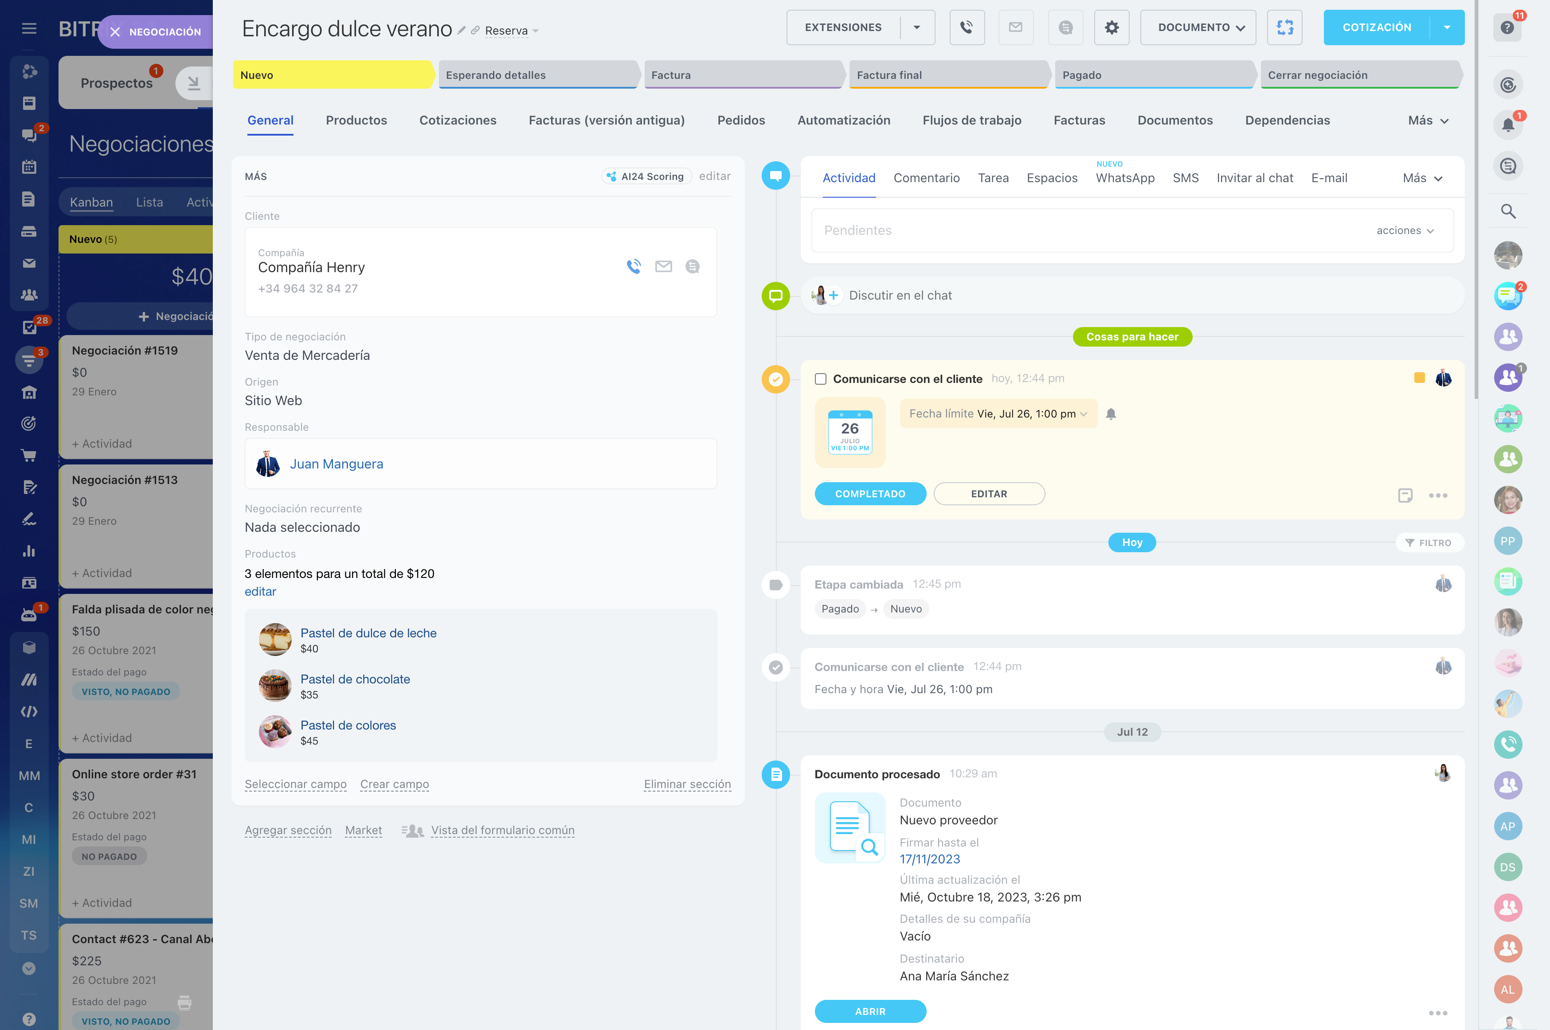This screenshot has width=1550, height=1030.
Task: Click the search magnifier in right sidebar
Action: click(1508, 211)
